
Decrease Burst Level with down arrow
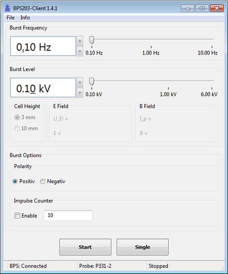click(80, 92)
